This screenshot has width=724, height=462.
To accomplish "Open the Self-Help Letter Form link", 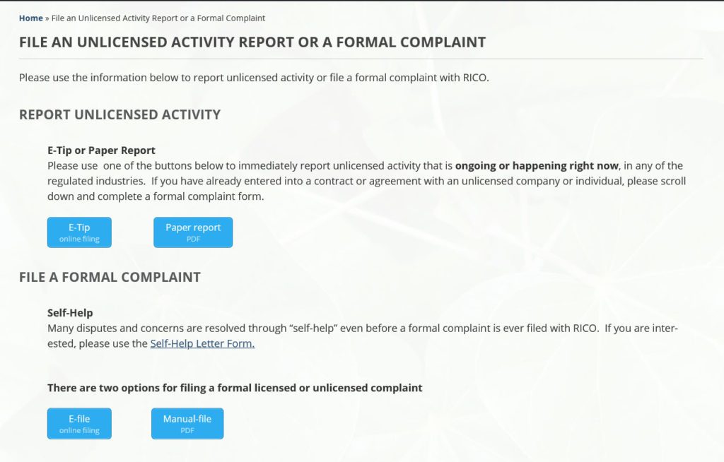I will tap(202, 343).
